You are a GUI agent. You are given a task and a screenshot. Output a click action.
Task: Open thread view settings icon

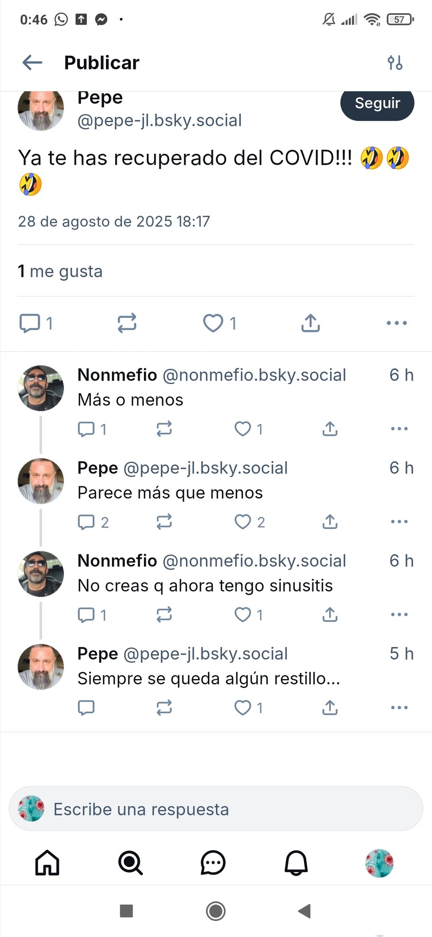pyautogui.click(x=395, y=63)
